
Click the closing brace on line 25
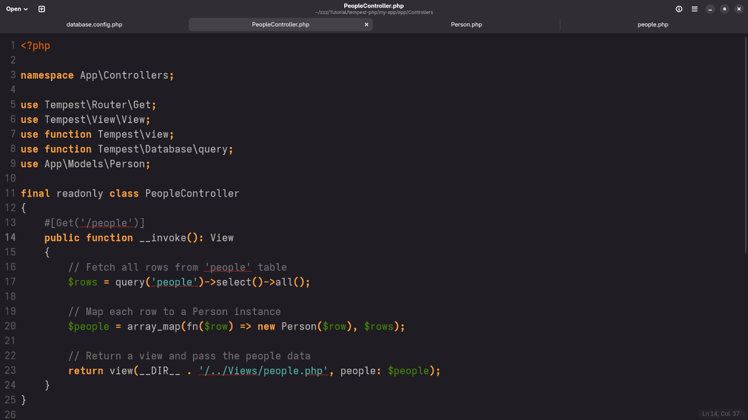point(24,400)
